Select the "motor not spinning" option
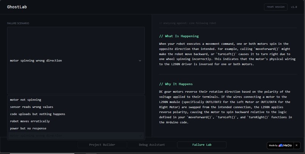This screenshot has height=154, width=305. click(x=76, y=100)
